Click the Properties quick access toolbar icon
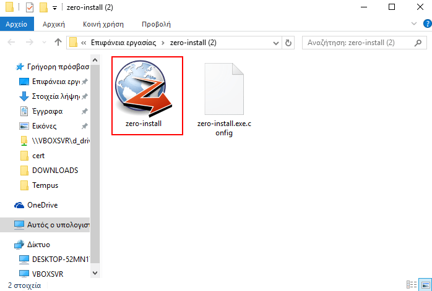Viewport: 432px width, 291px height. (x=30, y=7)
